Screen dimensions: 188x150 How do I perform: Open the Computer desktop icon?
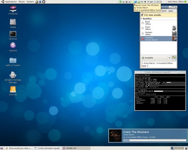click(13, 9)
